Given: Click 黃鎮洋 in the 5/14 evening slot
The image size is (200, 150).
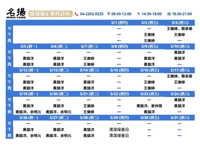Looking at the screenshot, I should pos(89,88).
